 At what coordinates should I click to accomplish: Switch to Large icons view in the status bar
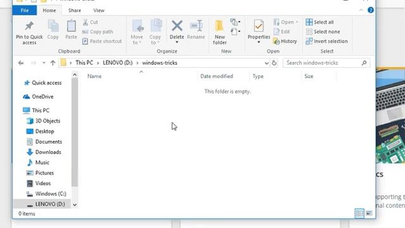[x=369, y=213]
